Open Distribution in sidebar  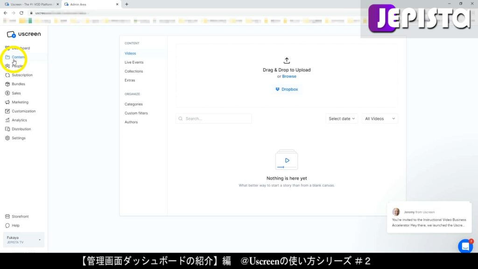(x=21, y=129)
